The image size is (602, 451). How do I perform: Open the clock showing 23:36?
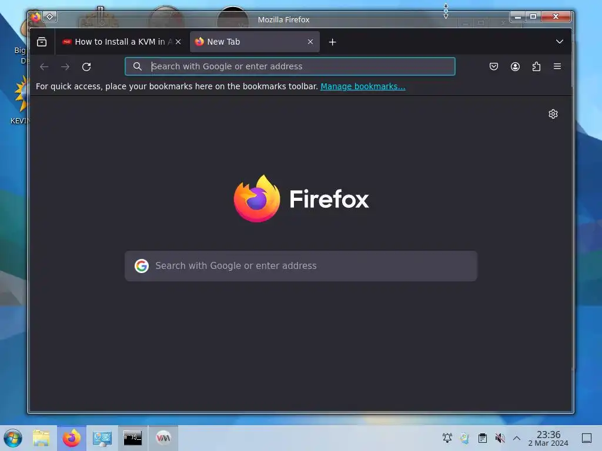pyautogui.click(x=549, y=438)
